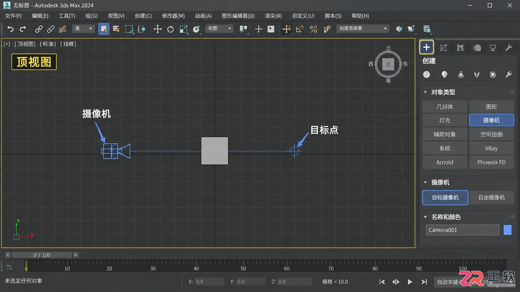Open Select by Name list icon
Viewport: 520px width, 292px height.
(116, 29)
